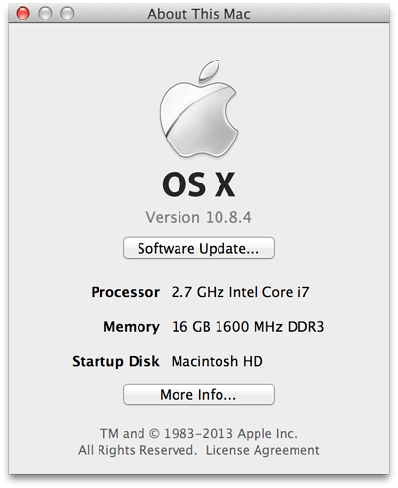Click the About This Mac window title
The width and height of the screenshot is (398, 488).
click(199, 14)
